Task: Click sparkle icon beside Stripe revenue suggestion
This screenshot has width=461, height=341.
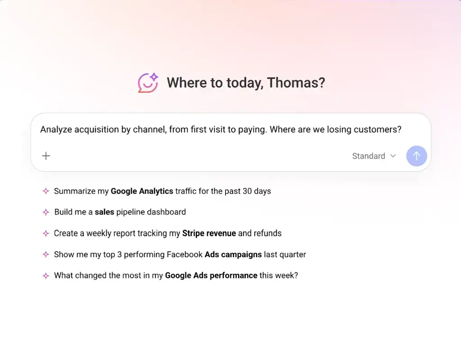Action: click(45, 233)
